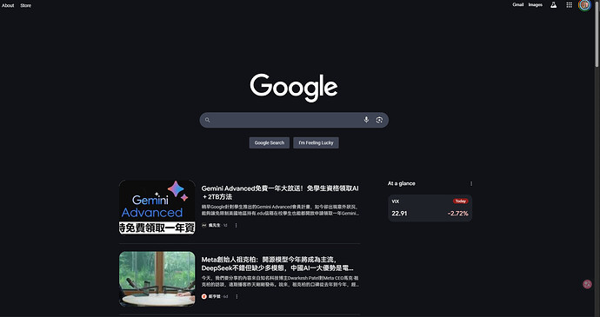Click the VIX 22.91 value
600x317 pixels.
coord(399,214)
